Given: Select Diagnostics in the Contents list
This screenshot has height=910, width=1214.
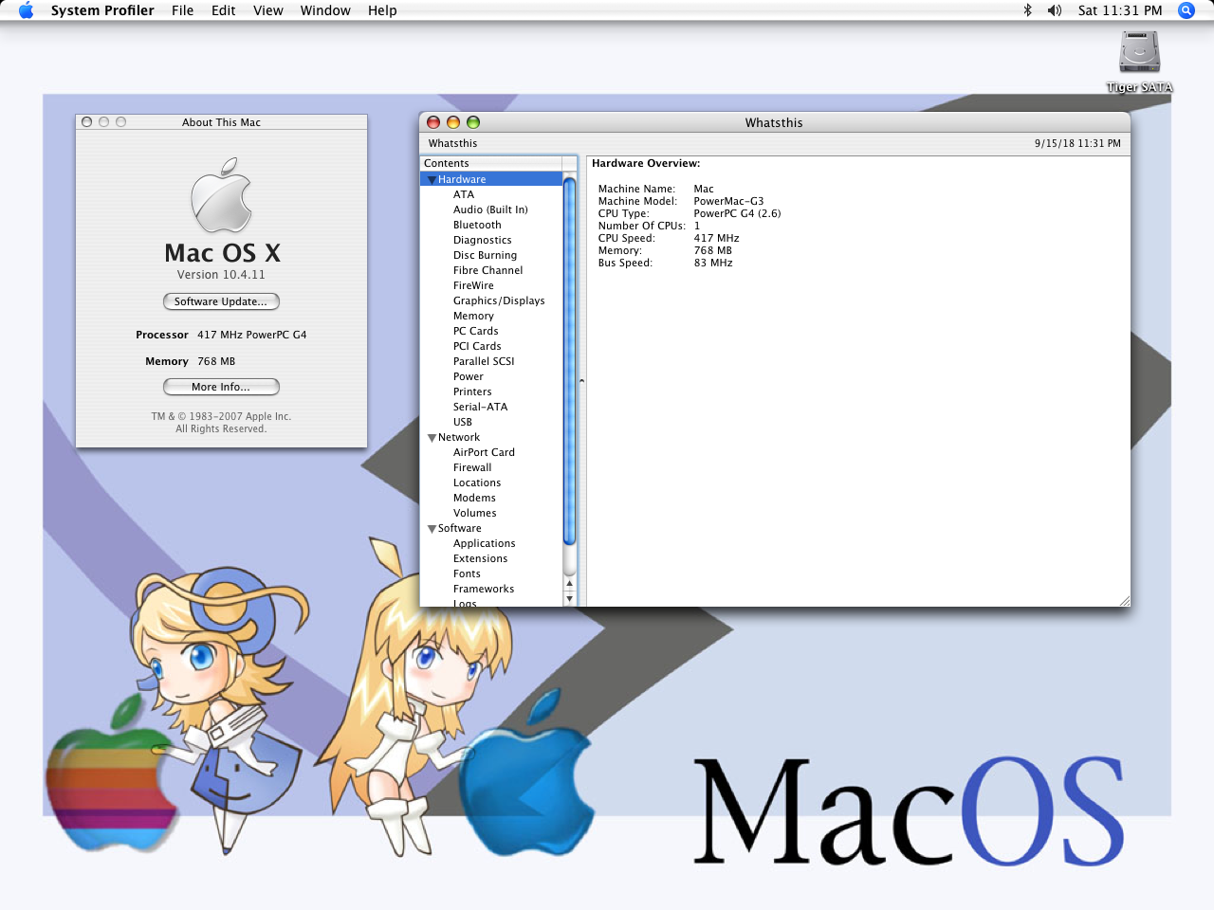Looking at the screenshot, I should pyautogui.click(x=482, y=240).
